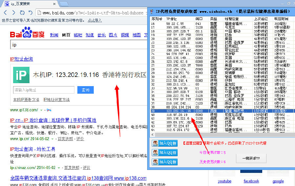This screenshot has height=186, width=295.
Task: Click the proxy list horizontal scrollbar left arrow
Action: click(x=152, y=135)
